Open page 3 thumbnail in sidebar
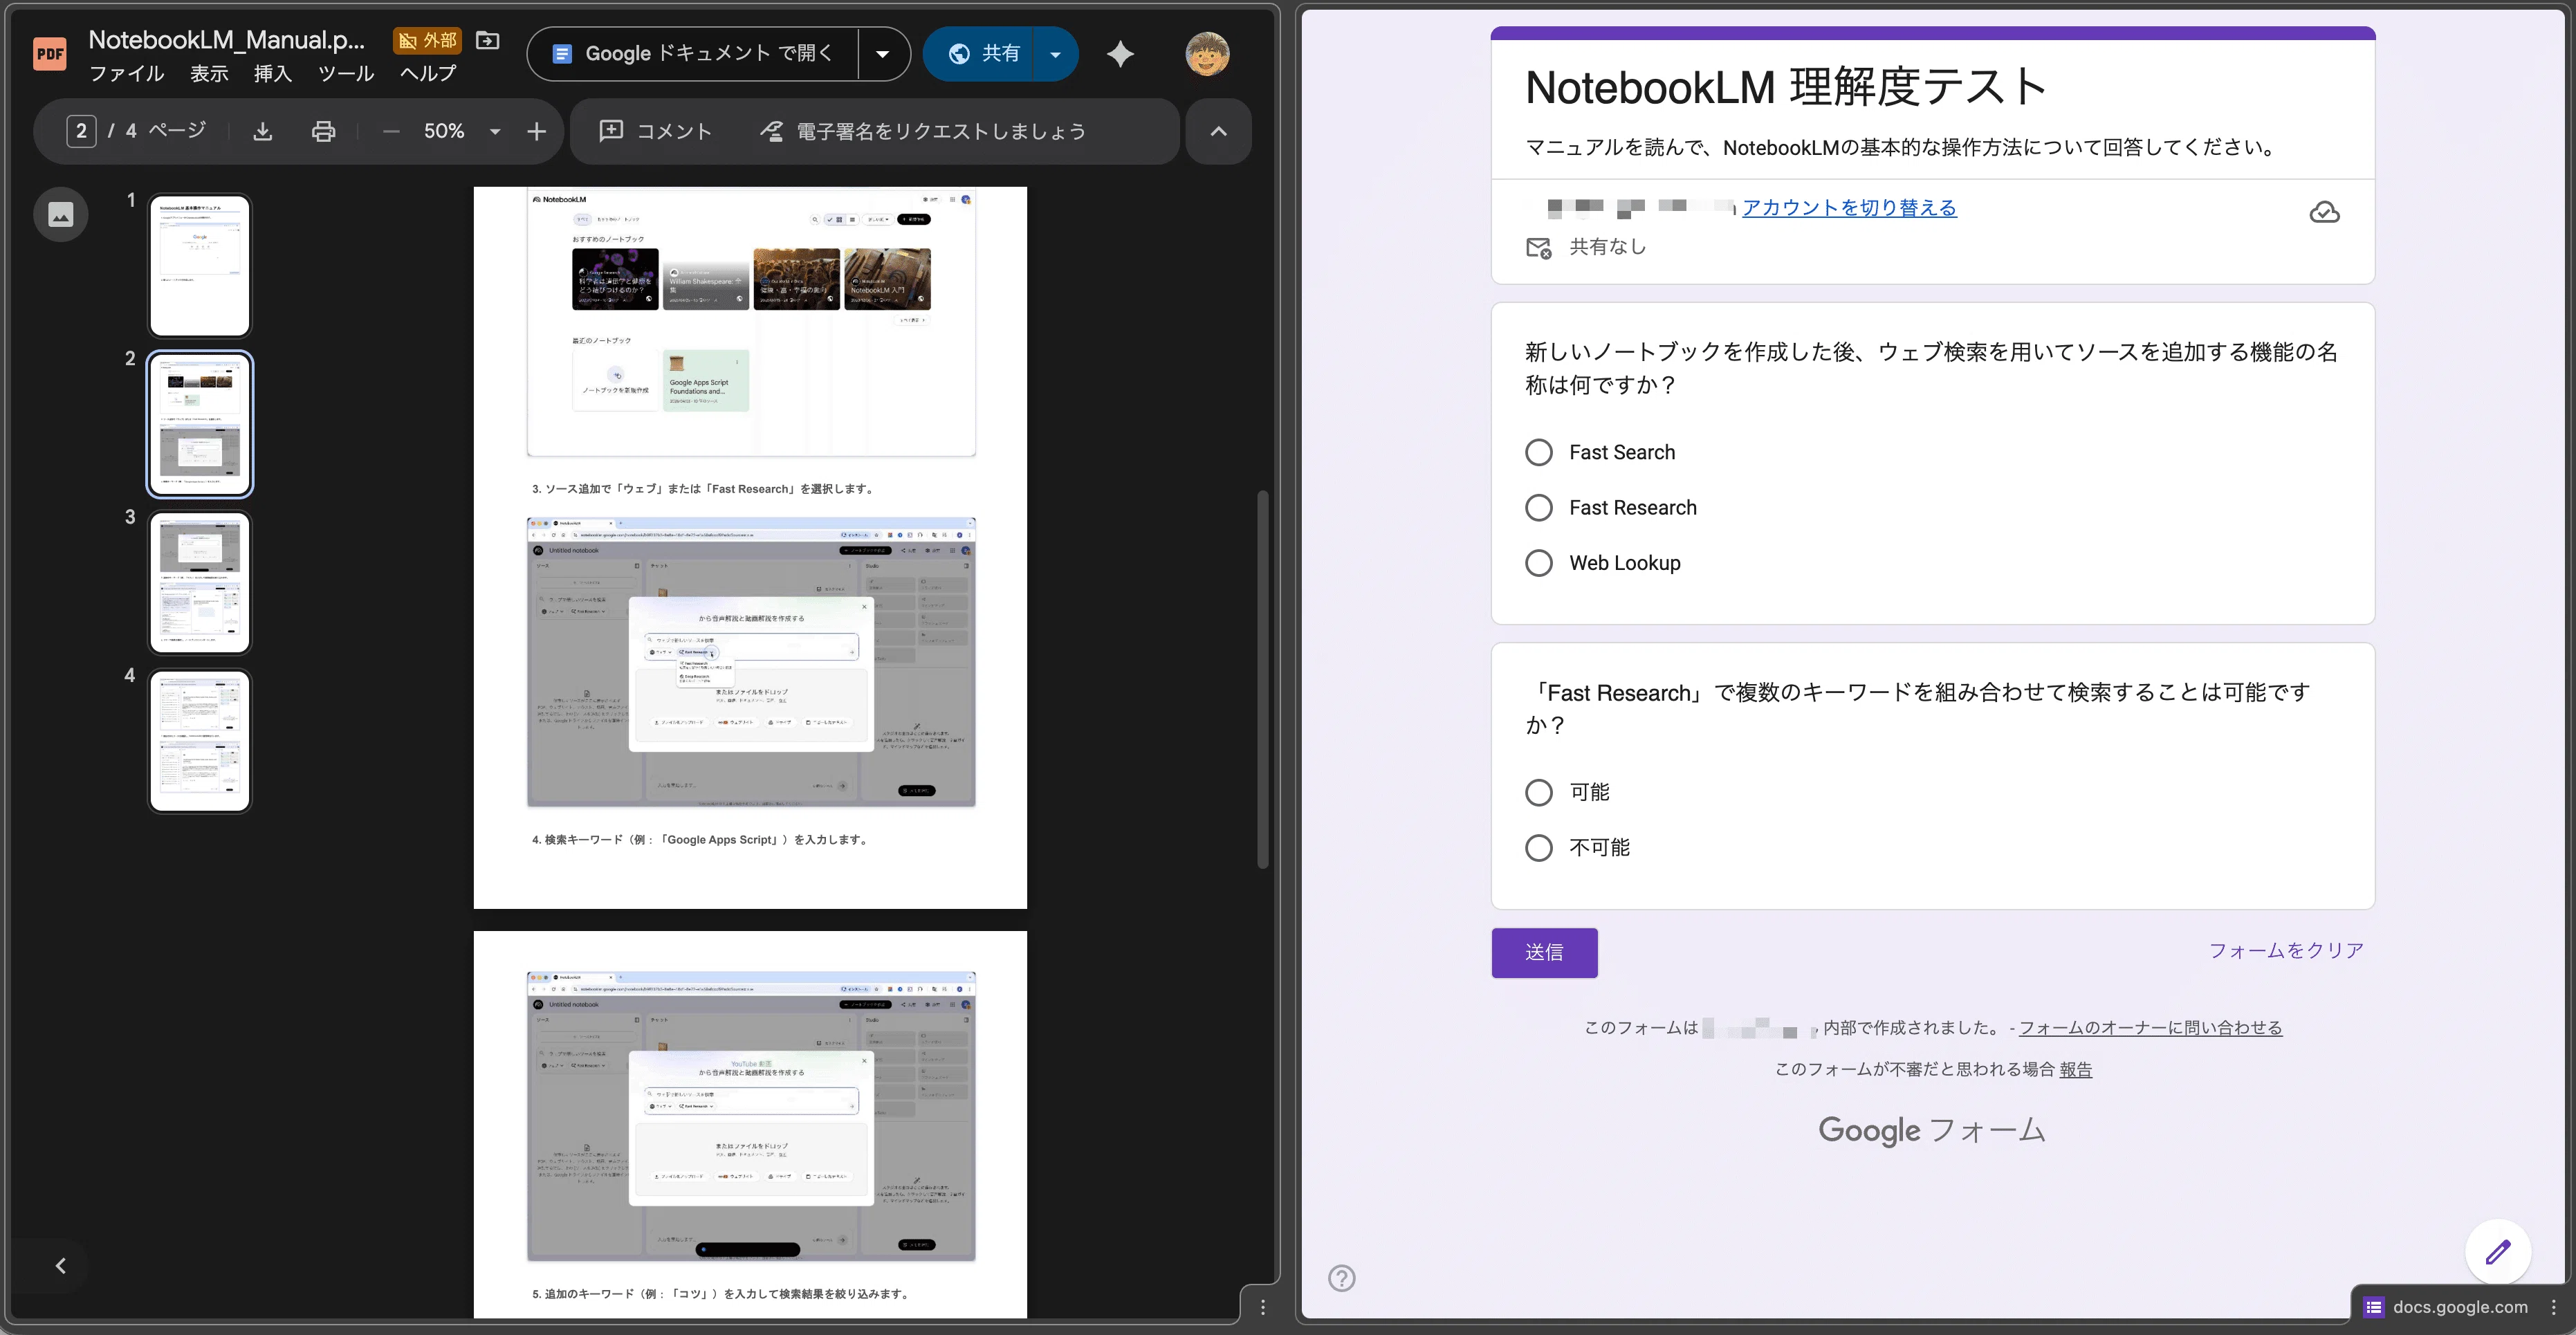The width and height of the screenshot is (2576, 1335). 200,582
